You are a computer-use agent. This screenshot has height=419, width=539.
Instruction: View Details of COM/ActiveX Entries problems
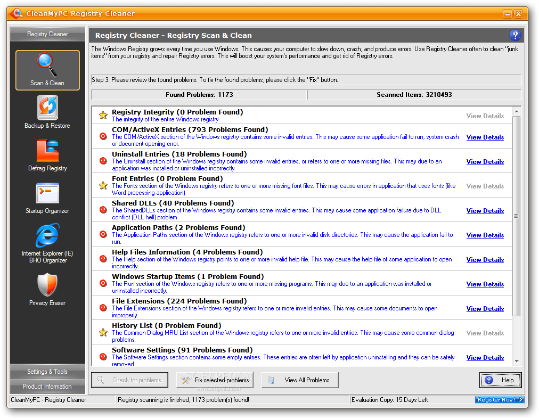[x=485, y=137]
